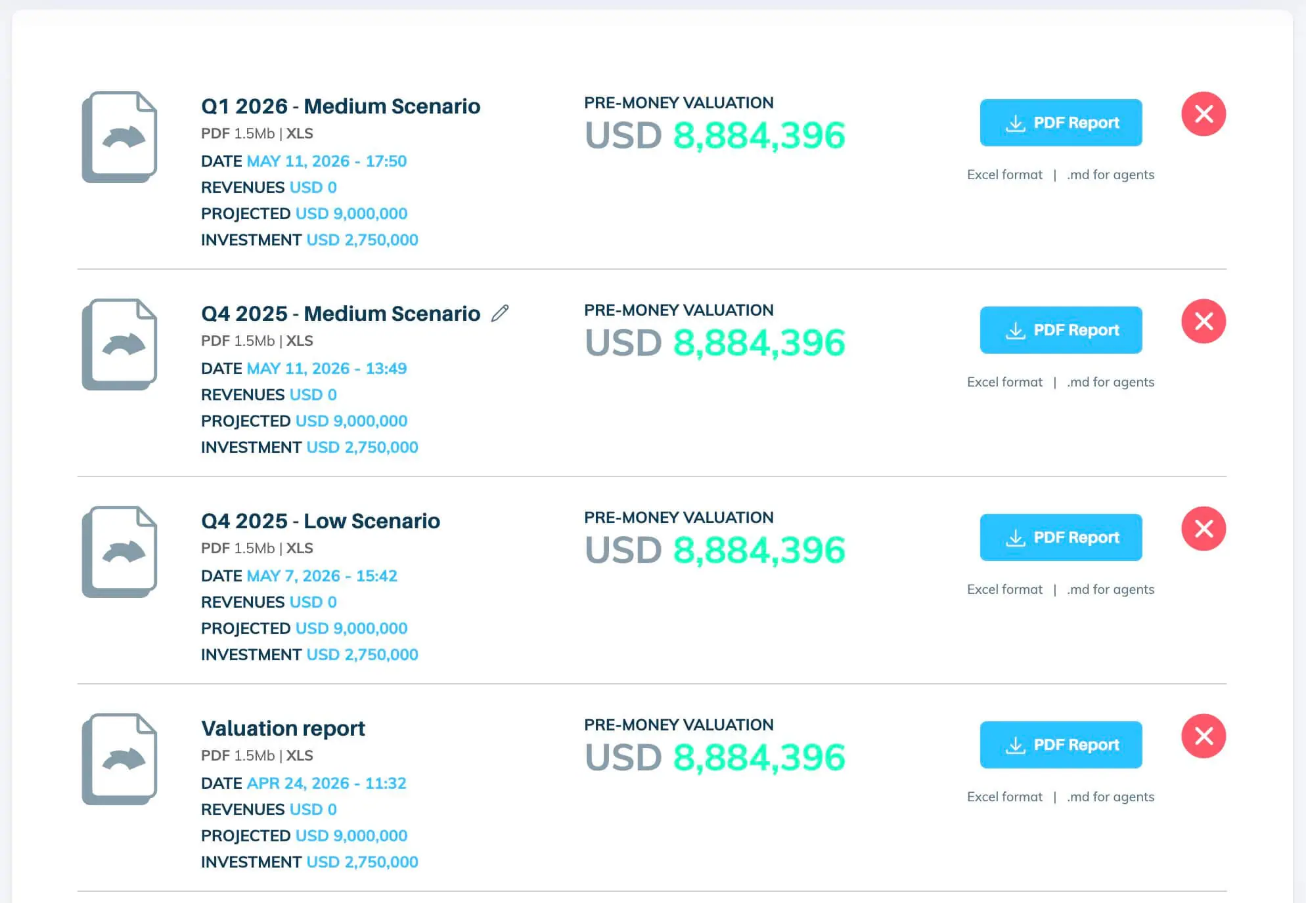This screenshot has width=1306, height=903.
Task: Download PDF Report for Q1 2026 Medium Scenario
Action: click(x=1061, y=123)
